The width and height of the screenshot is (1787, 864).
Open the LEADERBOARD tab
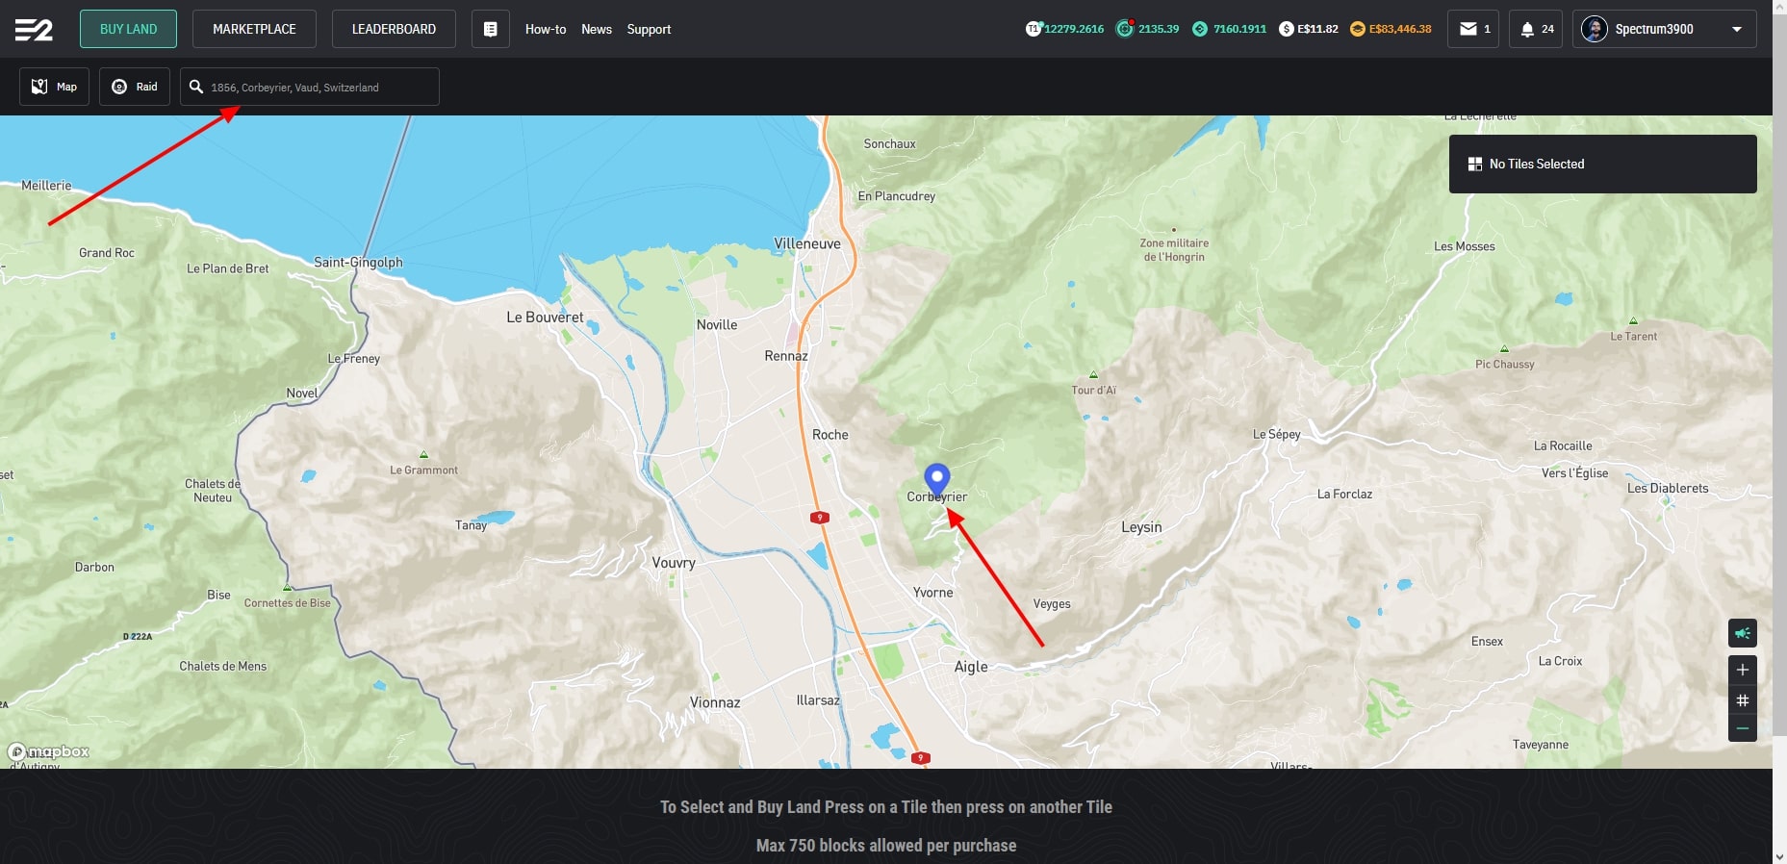[x=394, y=29]
